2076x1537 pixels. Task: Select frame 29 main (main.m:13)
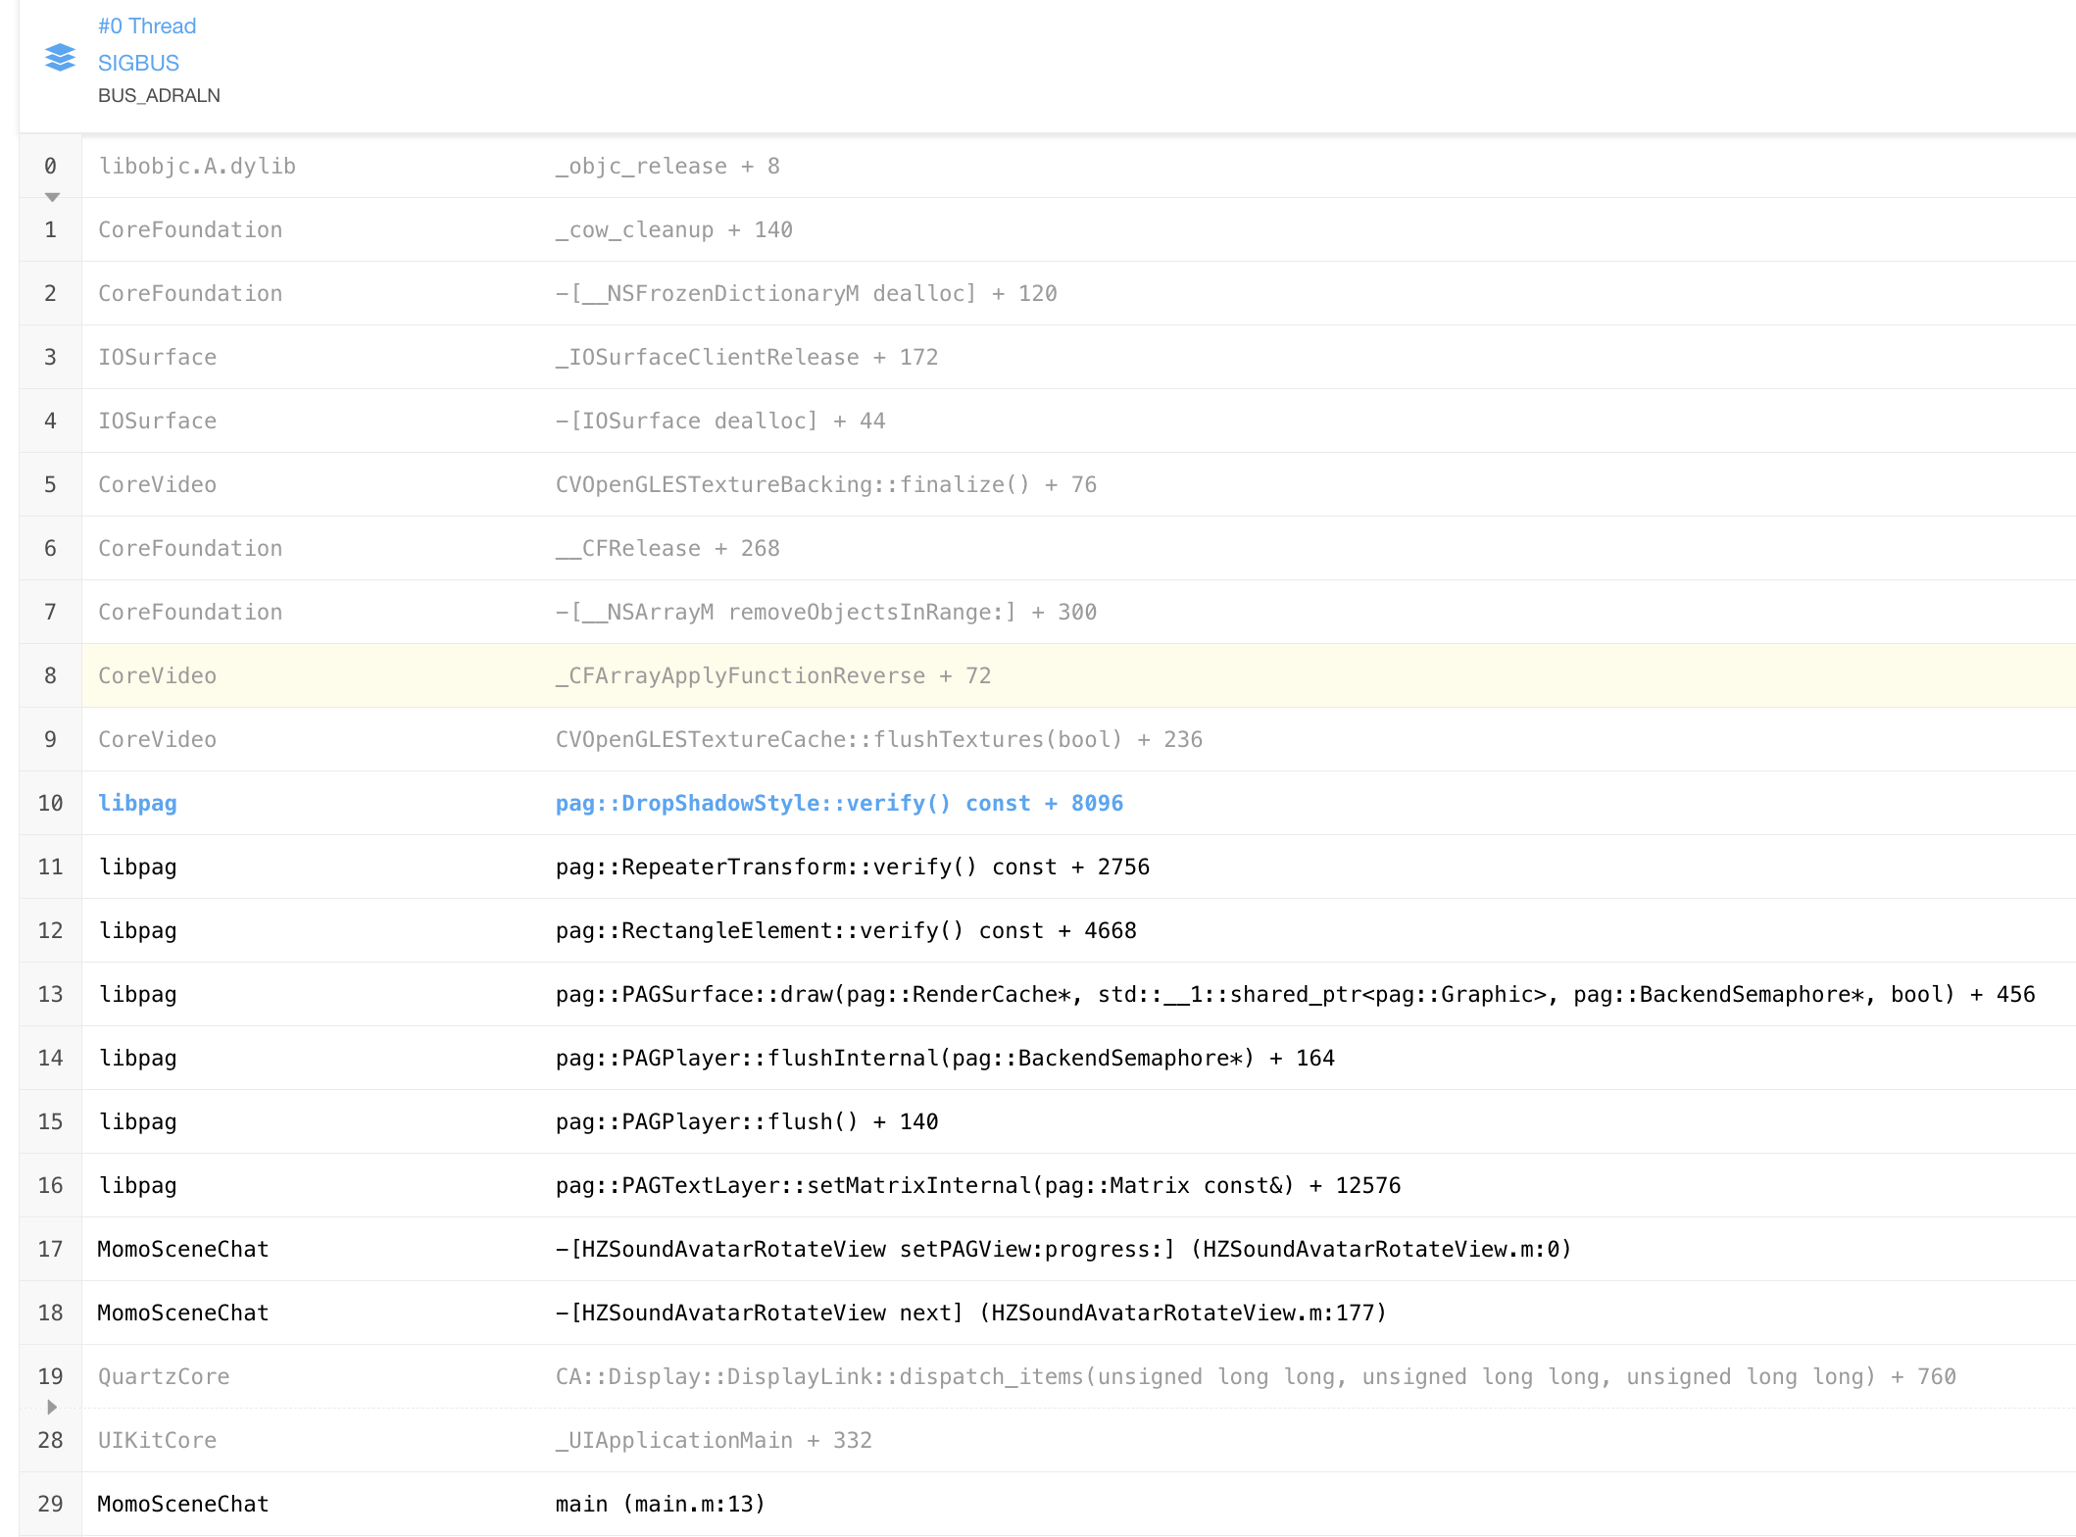(x=659, y=1503)
